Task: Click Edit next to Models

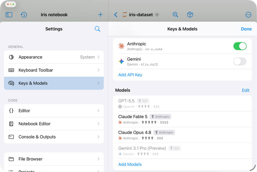Action: point(246,90)
